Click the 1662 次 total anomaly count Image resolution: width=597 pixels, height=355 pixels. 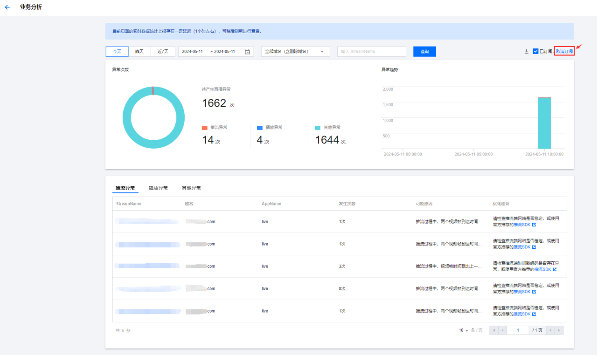(x=218, y=103)
